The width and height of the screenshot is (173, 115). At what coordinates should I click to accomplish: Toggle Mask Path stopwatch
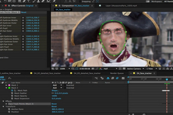pos(12,90)
